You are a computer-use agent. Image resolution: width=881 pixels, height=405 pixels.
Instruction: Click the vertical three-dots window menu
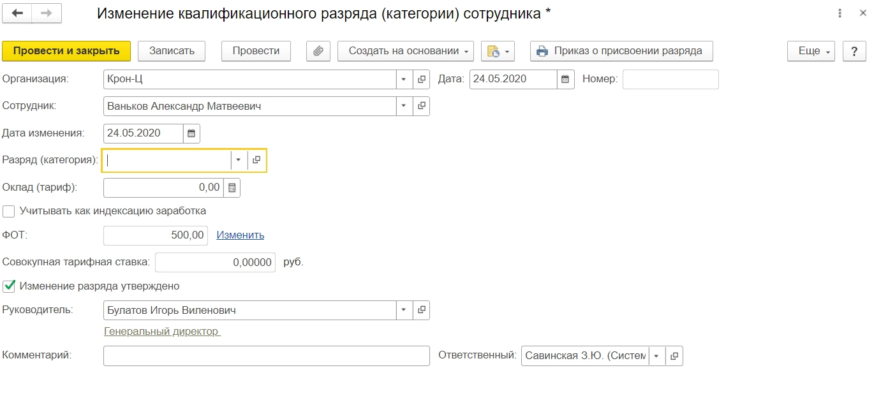840,13
